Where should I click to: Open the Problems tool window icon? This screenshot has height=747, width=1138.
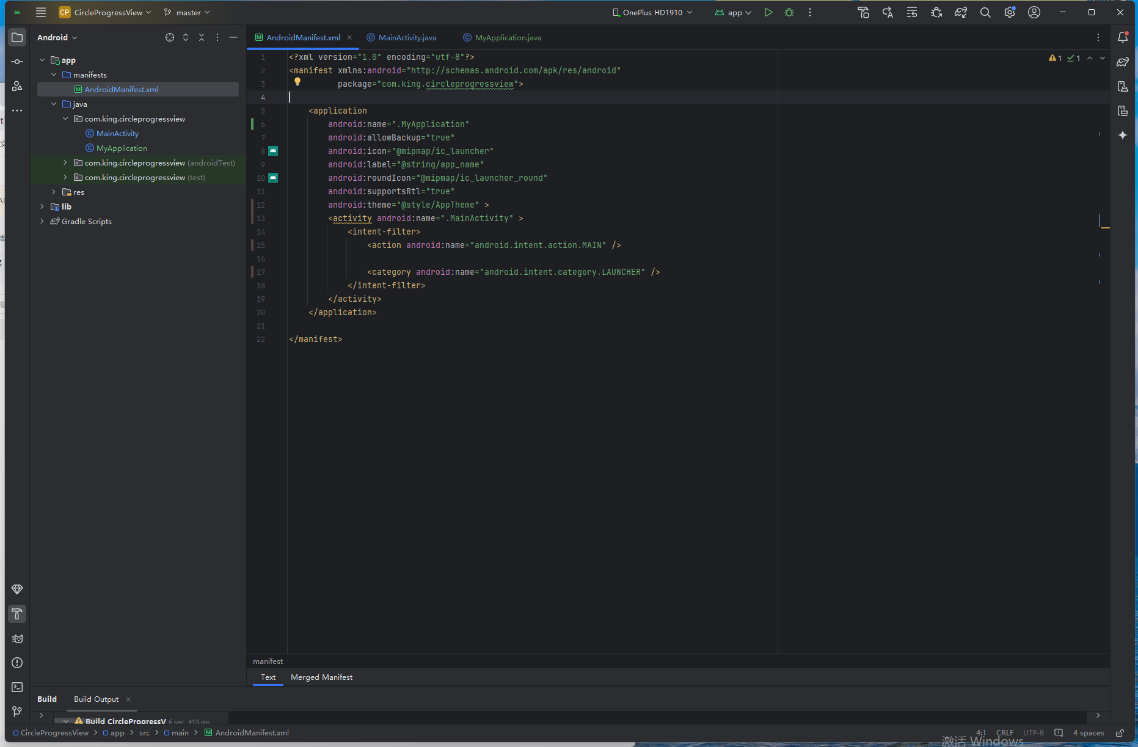pyautogui.click(x=17, y=663)
